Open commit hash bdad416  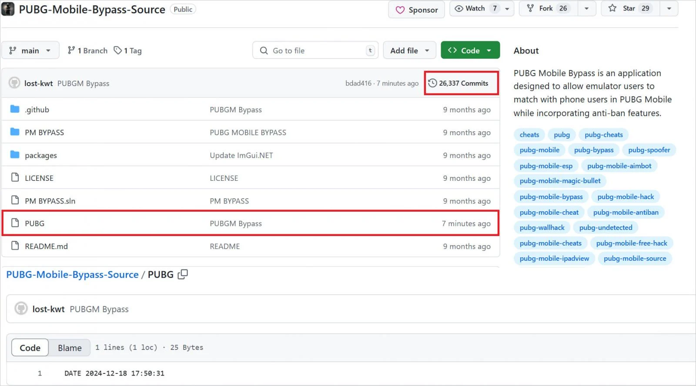tap(358, 83)
